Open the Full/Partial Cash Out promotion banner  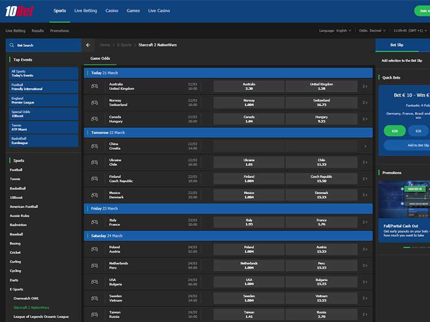pos(404,211)
